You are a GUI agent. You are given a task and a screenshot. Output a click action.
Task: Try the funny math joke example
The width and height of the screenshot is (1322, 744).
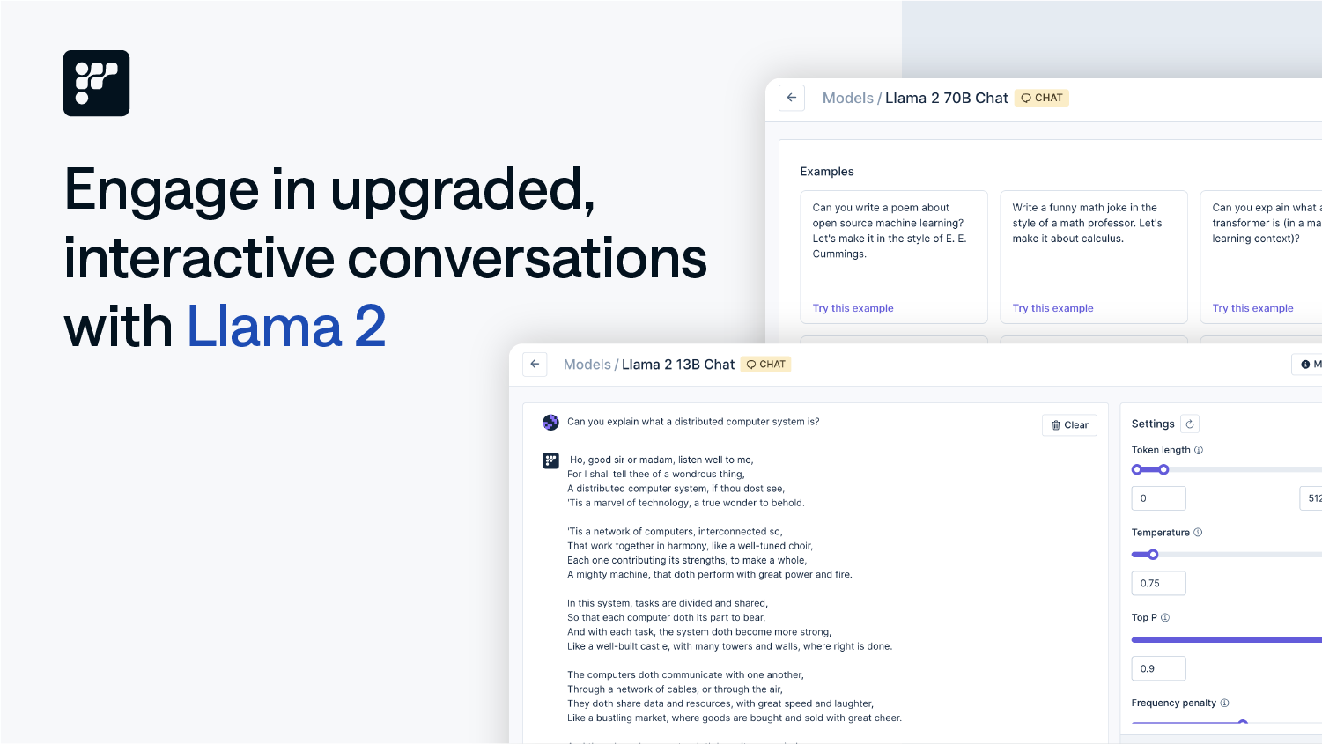click(1052, 308)
